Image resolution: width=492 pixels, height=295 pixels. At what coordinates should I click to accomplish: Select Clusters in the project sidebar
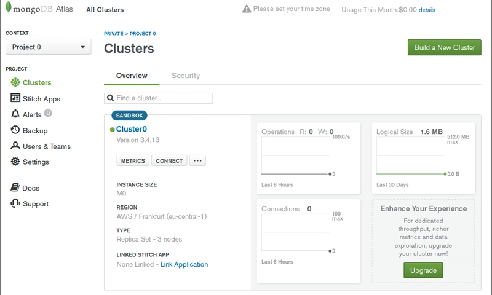[37, 82]
